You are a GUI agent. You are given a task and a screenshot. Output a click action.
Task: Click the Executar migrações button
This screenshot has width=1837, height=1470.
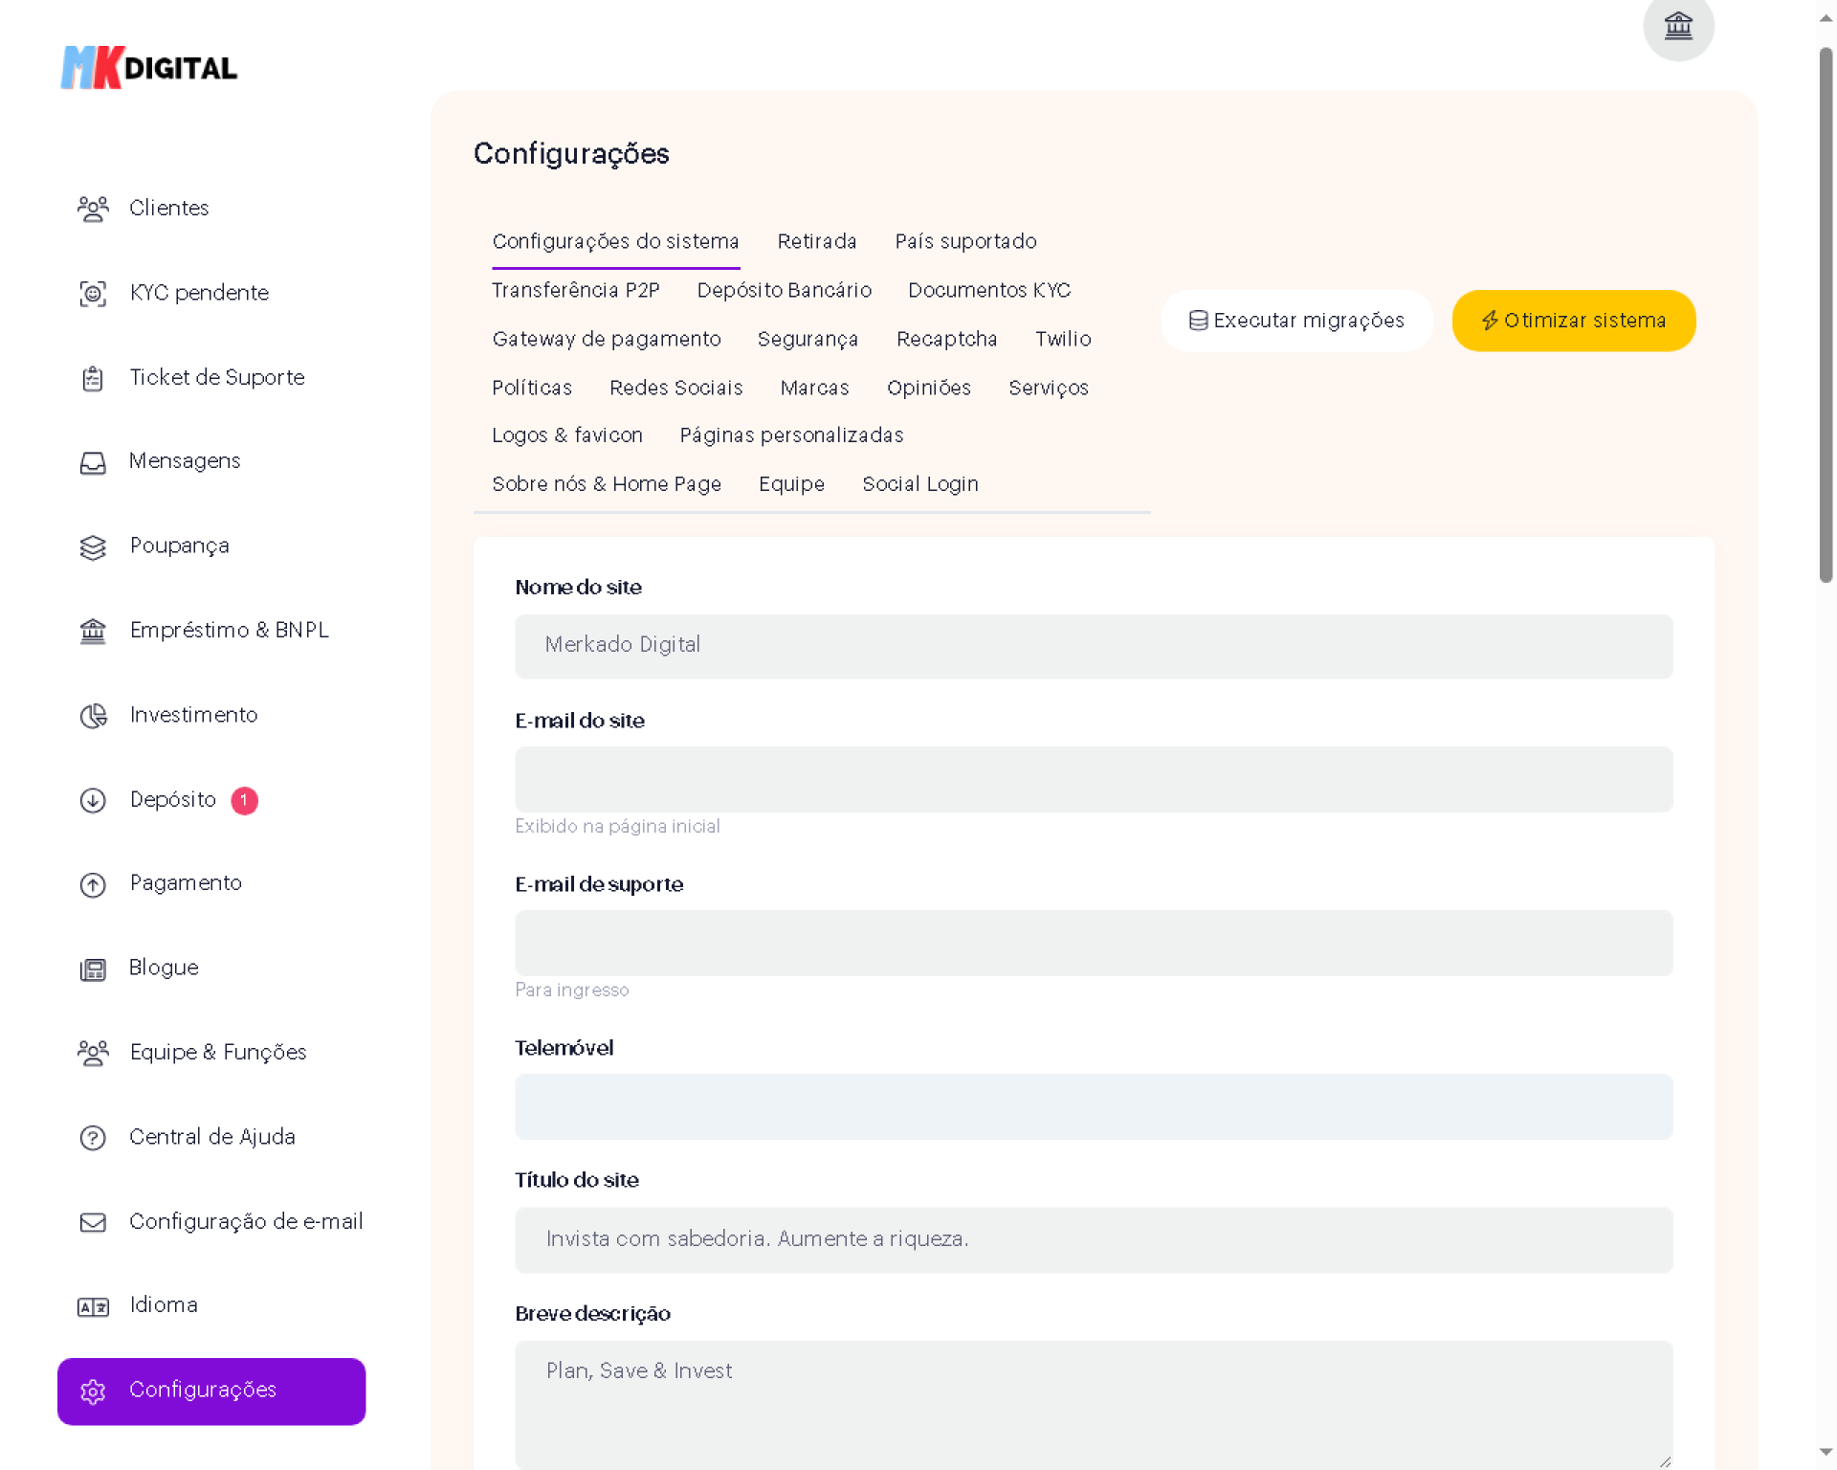pyautogui.click(x=1295, y=321)
